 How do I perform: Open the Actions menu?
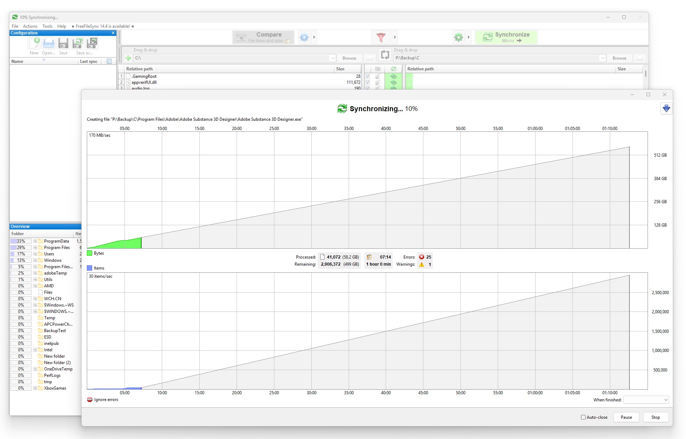point(30,26)
